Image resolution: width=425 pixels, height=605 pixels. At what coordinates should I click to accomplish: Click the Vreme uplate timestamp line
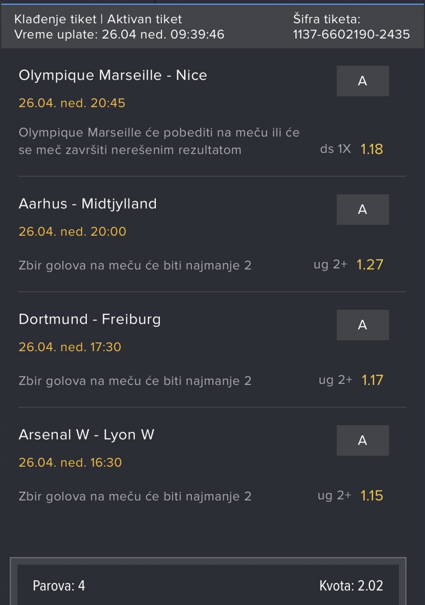(119, 35)
